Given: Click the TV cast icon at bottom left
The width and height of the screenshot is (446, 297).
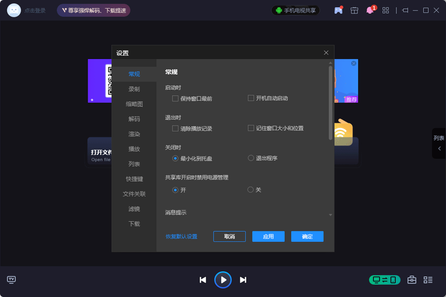Looking at the screenshot, I should pos(11,280).
